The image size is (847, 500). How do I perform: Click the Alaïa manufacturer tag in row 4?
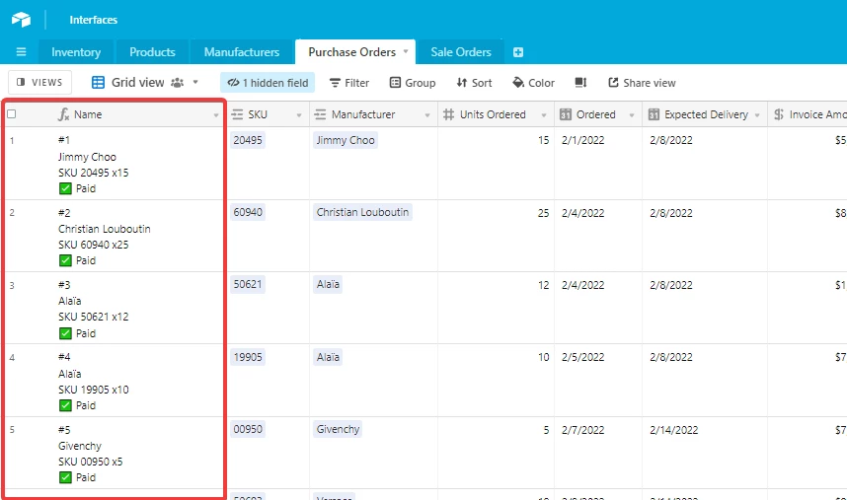point(328,357)
